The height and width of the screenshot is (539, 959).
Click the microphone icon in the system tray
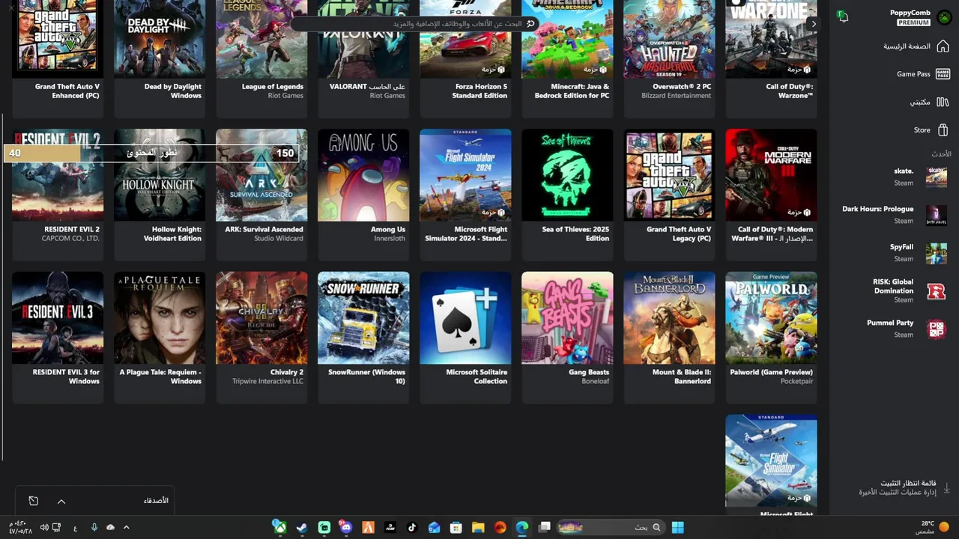pos(94,527)
